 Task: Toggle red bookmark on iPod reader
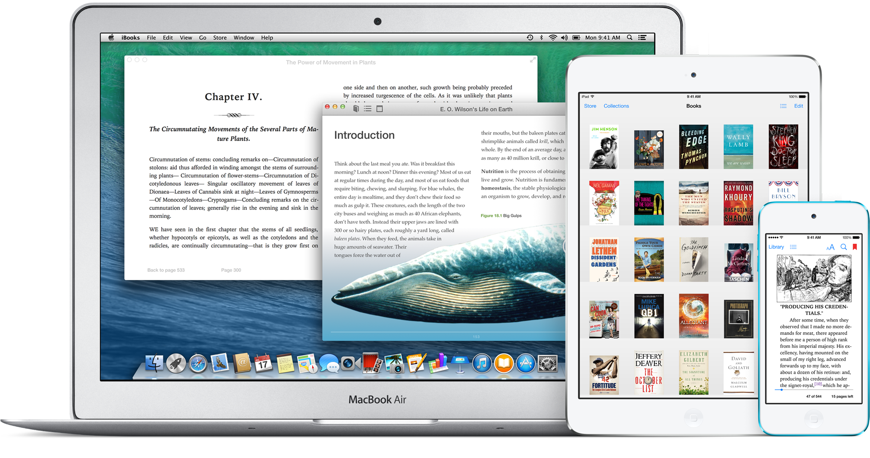(855, 247)
